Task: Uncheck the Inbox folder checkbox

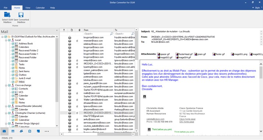Action: 13,82
